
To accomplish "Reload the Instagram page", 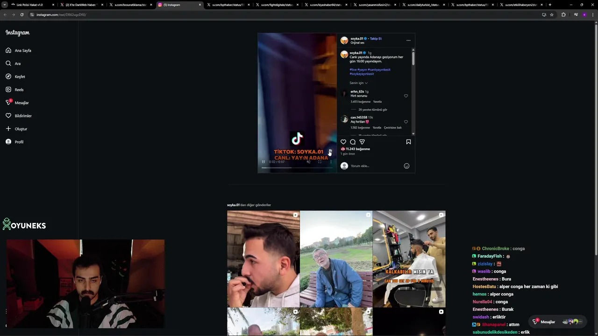I will pyautogui.click(x=21, y=14).
